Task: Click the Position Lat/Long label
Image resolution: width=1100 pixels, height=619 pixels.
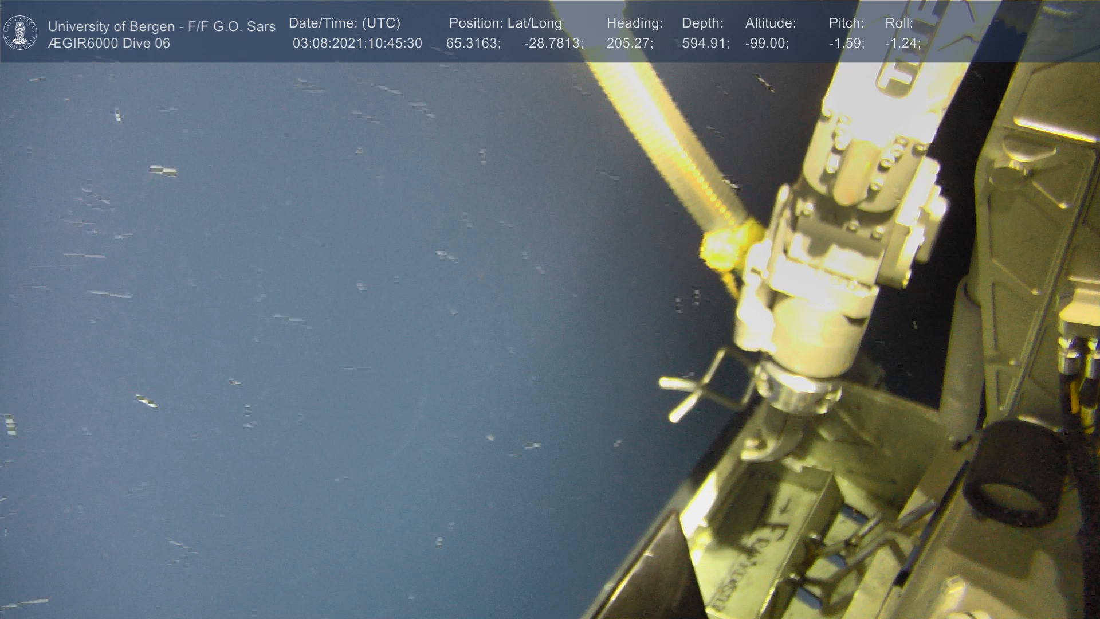Action: click(505, 23)
